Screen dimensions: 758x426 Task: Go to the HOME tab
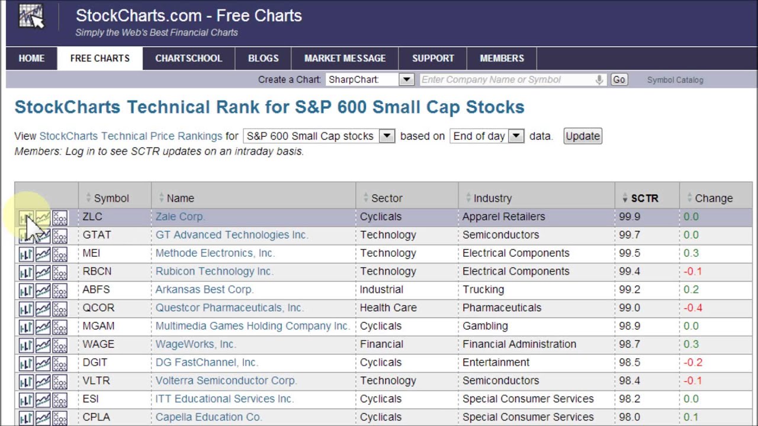pyautogui.click(x=31, y=58)
